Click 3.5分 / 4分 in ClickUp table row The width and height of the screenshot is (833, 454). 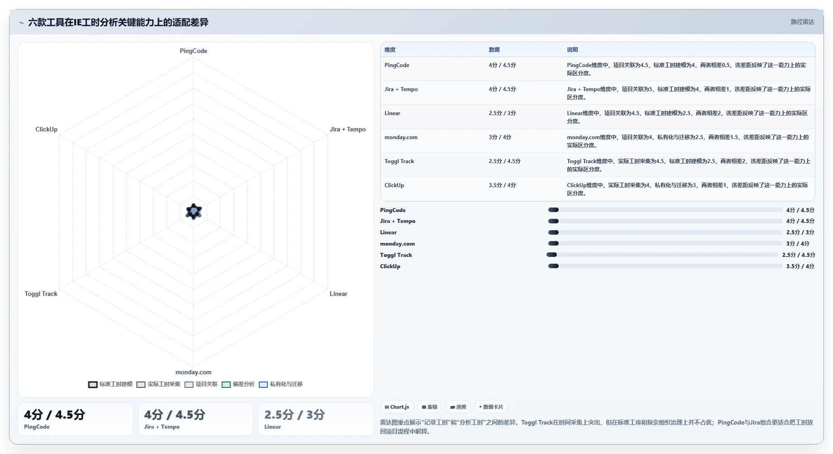(x=502, y=185)
